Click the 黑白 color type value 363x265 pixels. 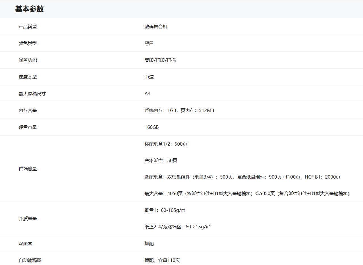(x=149, y=44)
